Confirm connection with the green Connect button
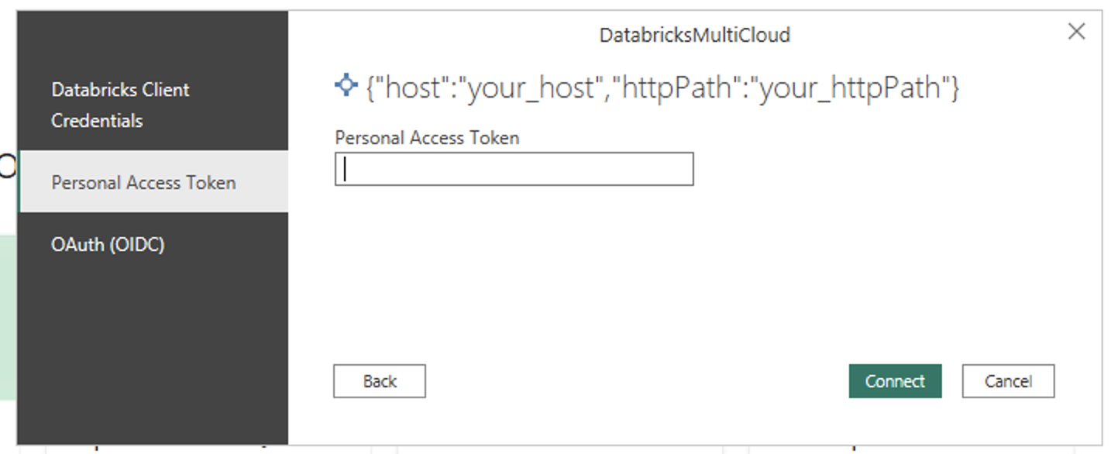 [895, 381]
